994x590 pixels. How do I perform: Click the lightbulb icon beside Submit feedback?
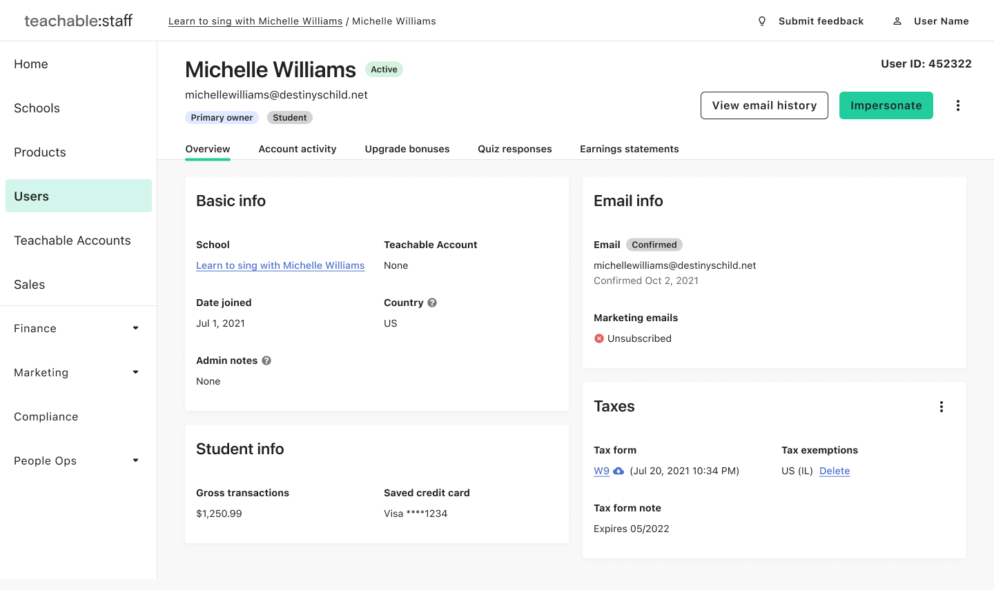pyautogui.click(x=762, y=21)
